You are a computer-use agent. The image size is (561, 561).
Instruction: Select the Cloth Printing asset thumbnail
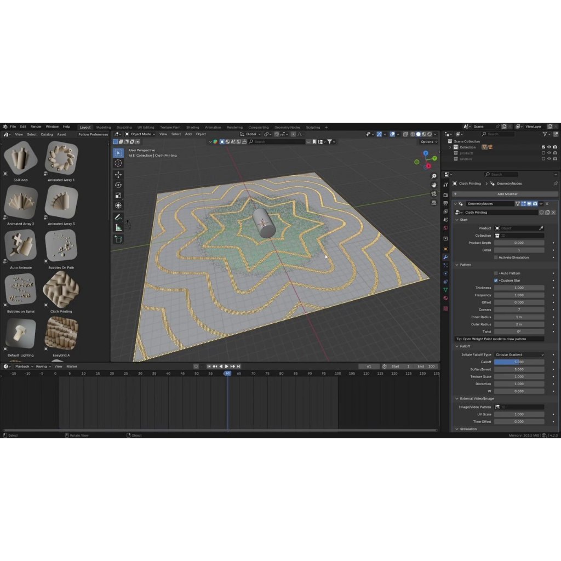coord(61,290)
